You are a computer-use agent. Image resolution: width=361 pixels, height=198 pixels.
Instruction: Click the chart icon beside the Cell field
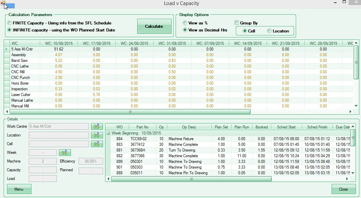coord(97,144)
